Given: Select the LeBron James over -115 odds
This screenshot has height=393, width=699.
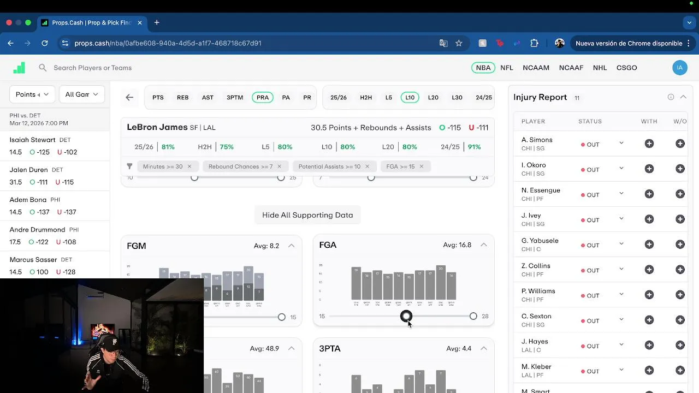Looking at the screenshot, I should (x=450, y=128).
